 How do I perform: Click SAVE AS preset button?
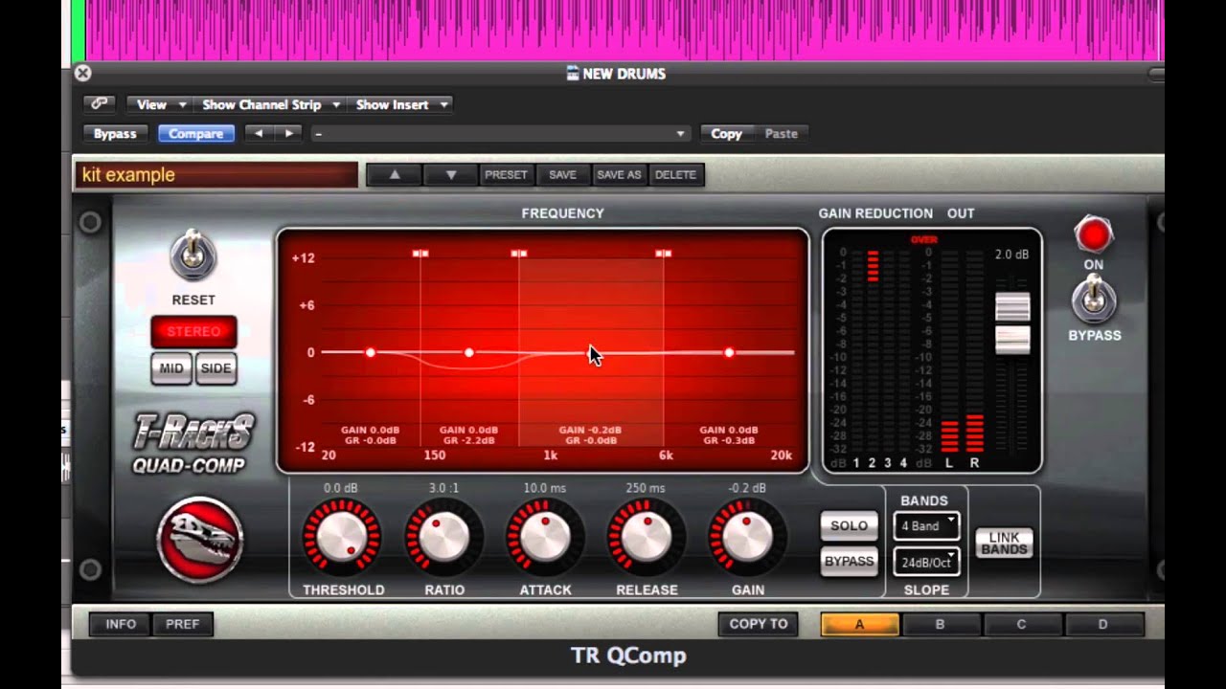(619, 175)
